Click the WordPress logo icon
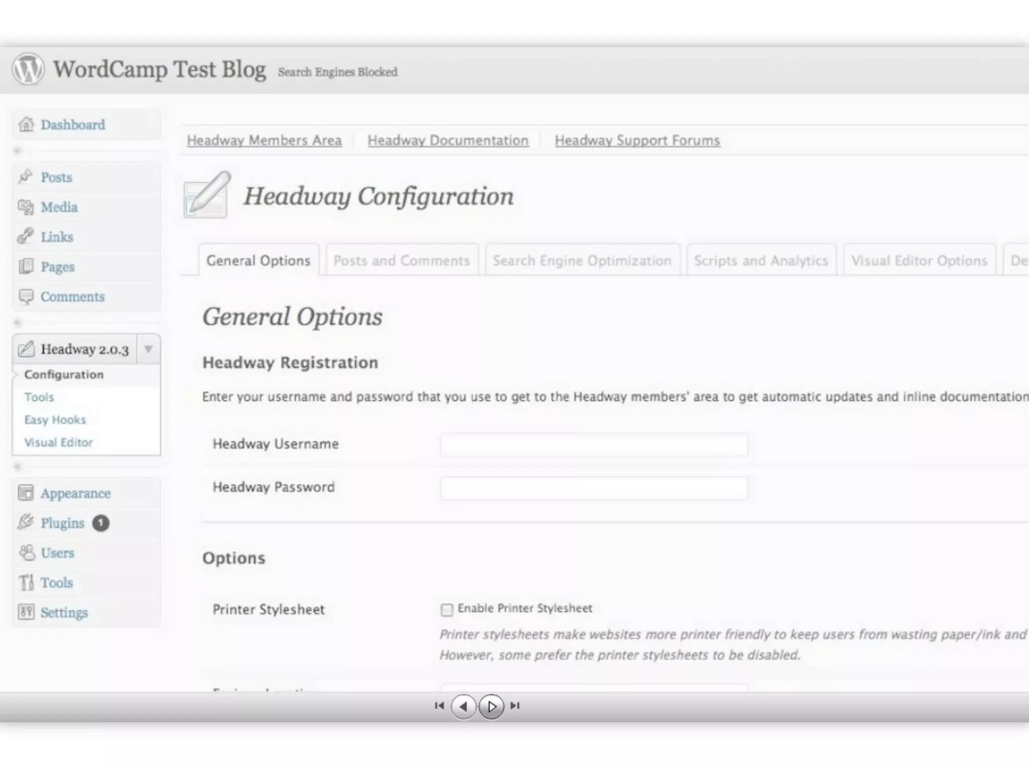This screenshot has height=771, width=1029. pyautogui.click(x=28, y=69)
